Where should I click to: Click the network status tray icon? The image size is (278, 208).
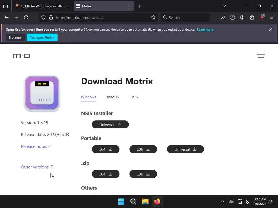click(240, 201)
